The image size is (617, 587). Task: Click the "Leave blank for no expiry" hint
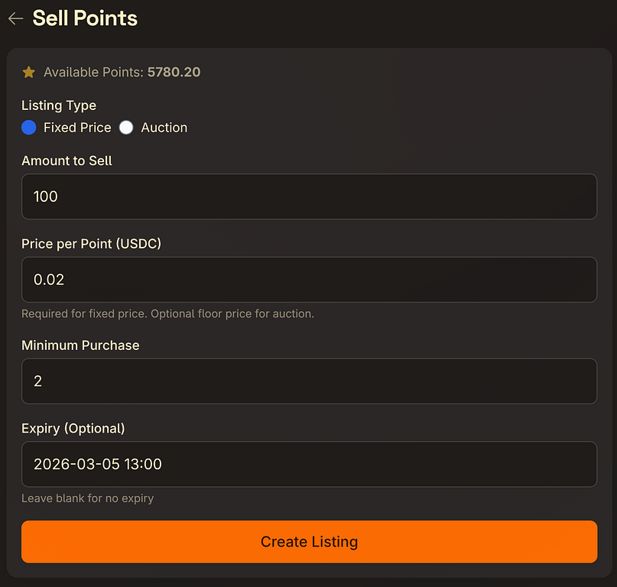pos(87,498)
